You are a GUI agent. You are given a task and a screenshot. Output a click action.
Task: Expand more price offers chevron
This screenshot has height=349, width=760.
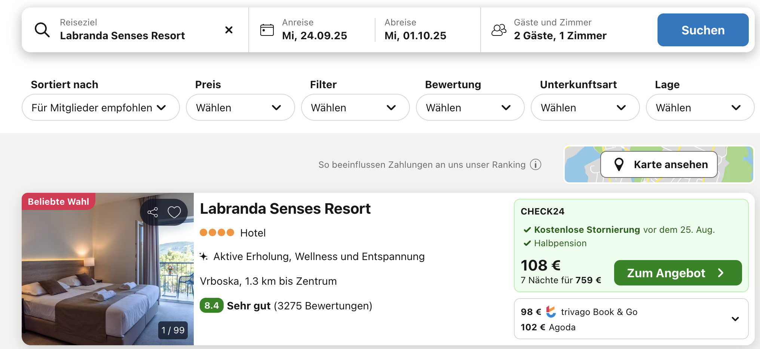tap(735, 319)
